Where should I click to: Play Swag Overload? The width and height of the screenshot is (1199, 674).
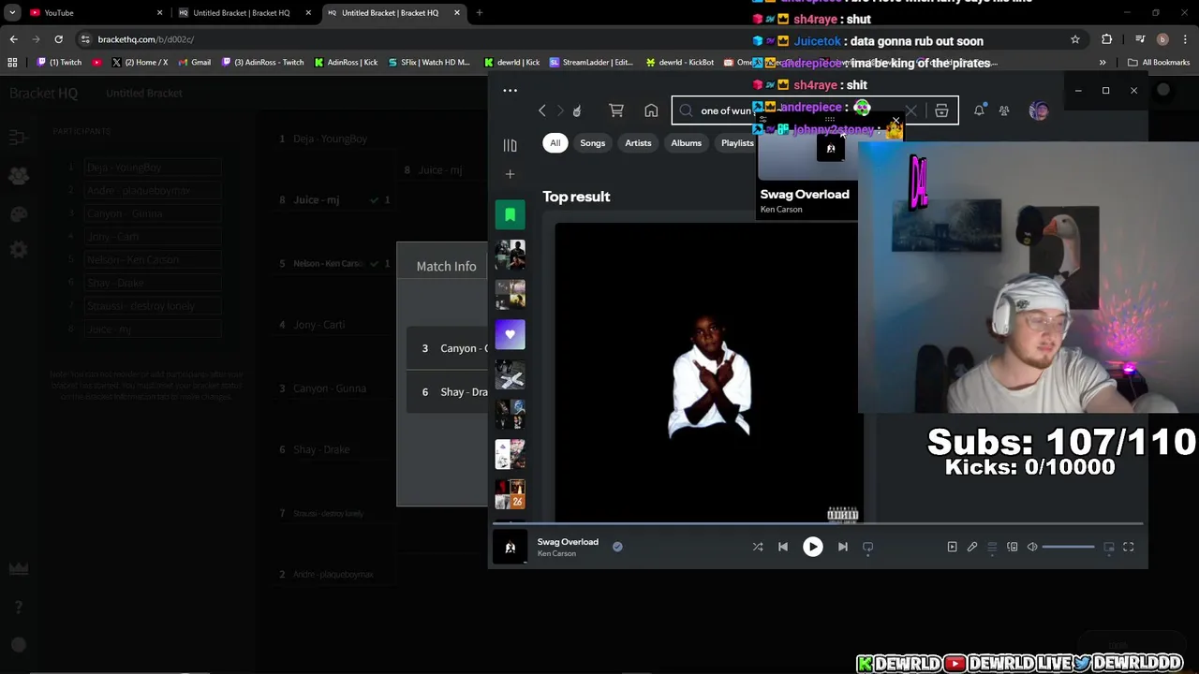pyautogui.click(x=812, y=547)
